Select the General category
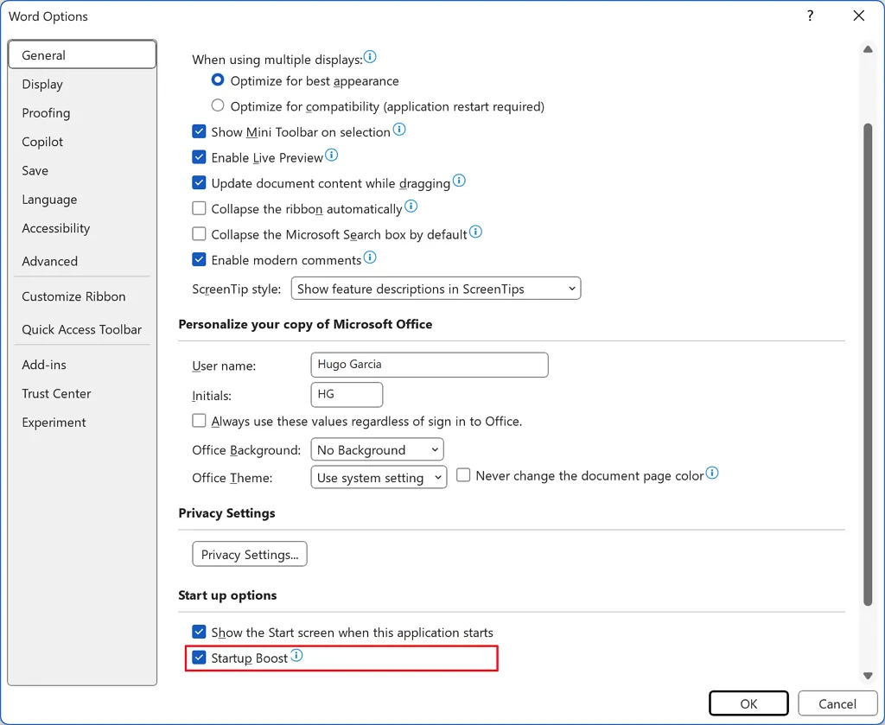885x725 pixels. coord(82,54)
